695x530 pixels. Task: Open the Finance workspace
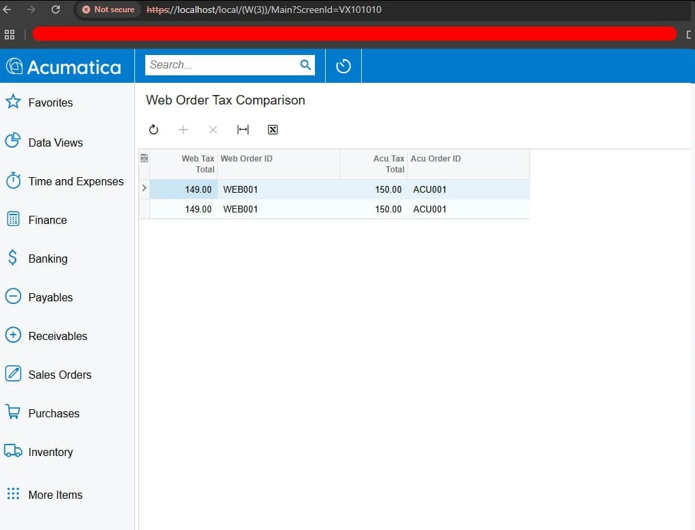[x=48, y=220]
